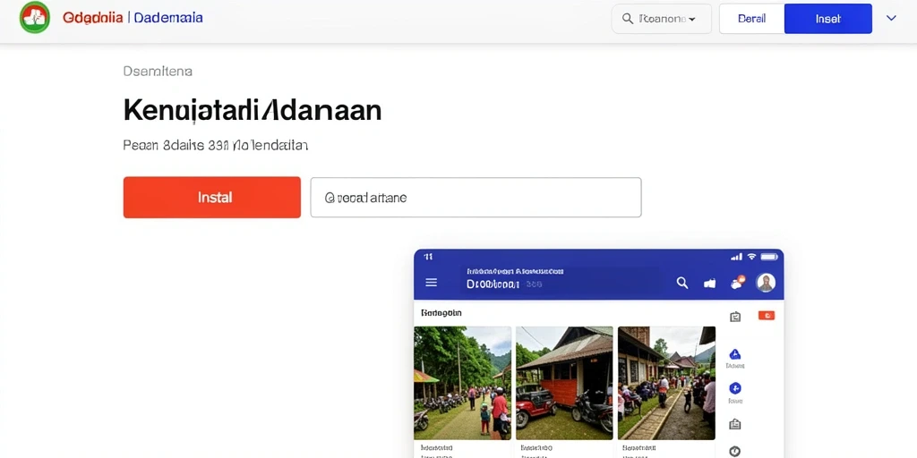This screenshot has width=917, height=458.
Task: Click the camera icon in the blue app bar
Action: [x=710, y=284]
